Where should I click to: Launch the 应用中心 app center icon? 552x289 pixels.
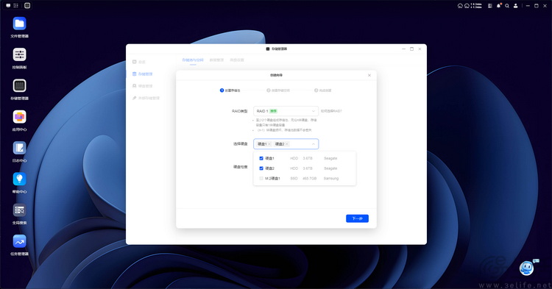[19, 117]
